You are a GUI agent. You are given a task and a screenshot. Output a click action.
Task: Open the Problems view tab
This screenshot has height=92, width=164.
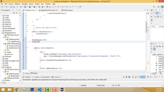click(27, 77)
